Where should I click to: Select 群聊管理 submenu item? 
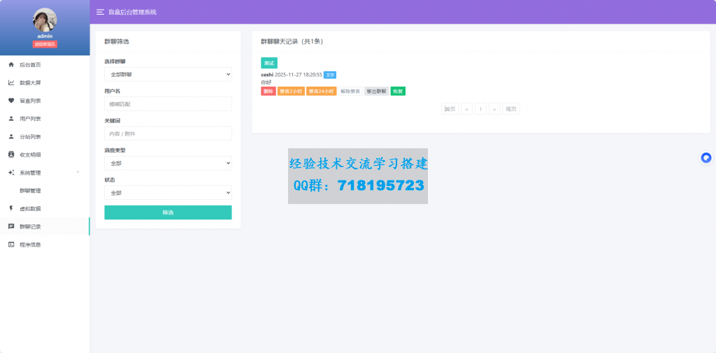coord(30,190)
